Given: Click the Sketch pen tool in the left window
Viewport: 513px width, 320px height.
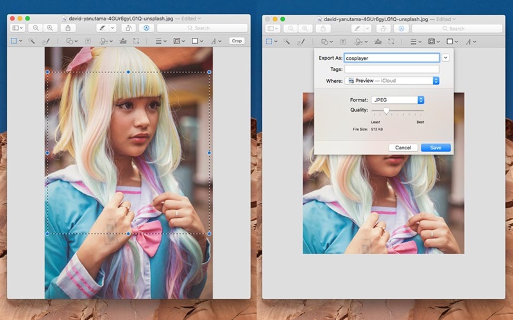Looking at the screenshot, I should coord(46,40).
